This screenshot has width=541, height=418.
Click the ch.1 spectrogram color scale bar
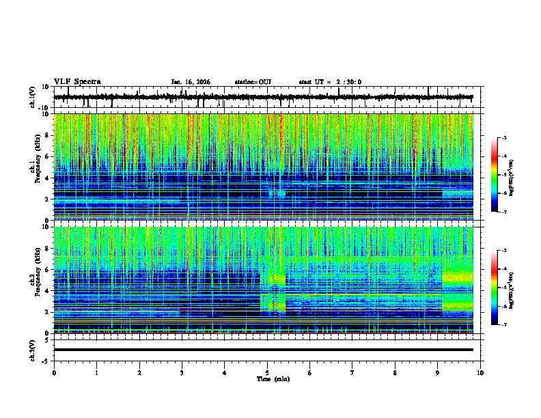(495, 175)
